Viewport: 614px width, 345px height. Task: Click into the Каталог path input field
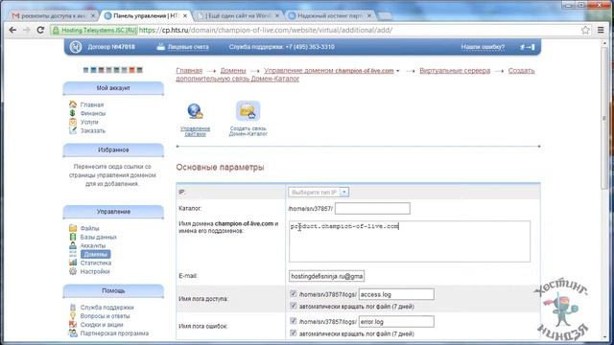point(372,209)
